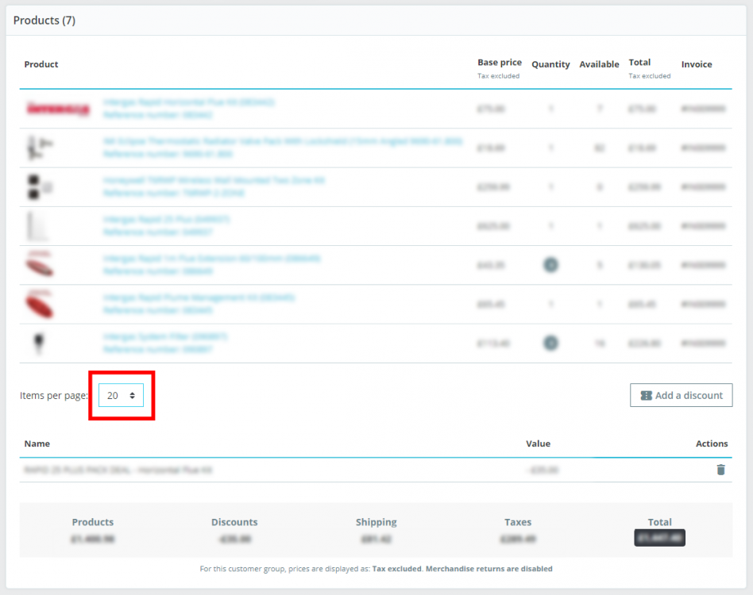
Task: Click the Add a discount button
Action: pos(681,396)
